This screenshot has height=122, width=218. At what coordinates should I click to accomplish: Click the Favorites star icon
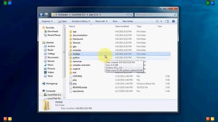[x=44, y=27]
